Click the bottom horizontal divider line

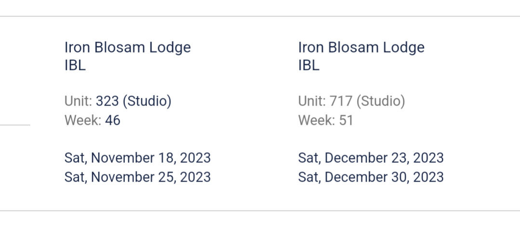tap(260, 211)
